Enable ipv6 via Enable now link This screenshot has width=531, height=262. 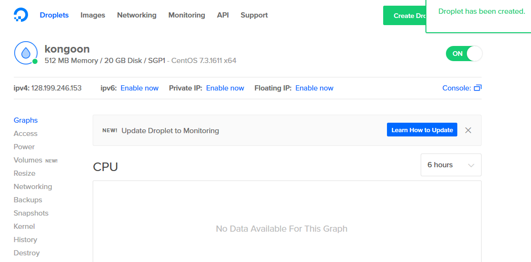pyautogui.click(x=139, y=88)
